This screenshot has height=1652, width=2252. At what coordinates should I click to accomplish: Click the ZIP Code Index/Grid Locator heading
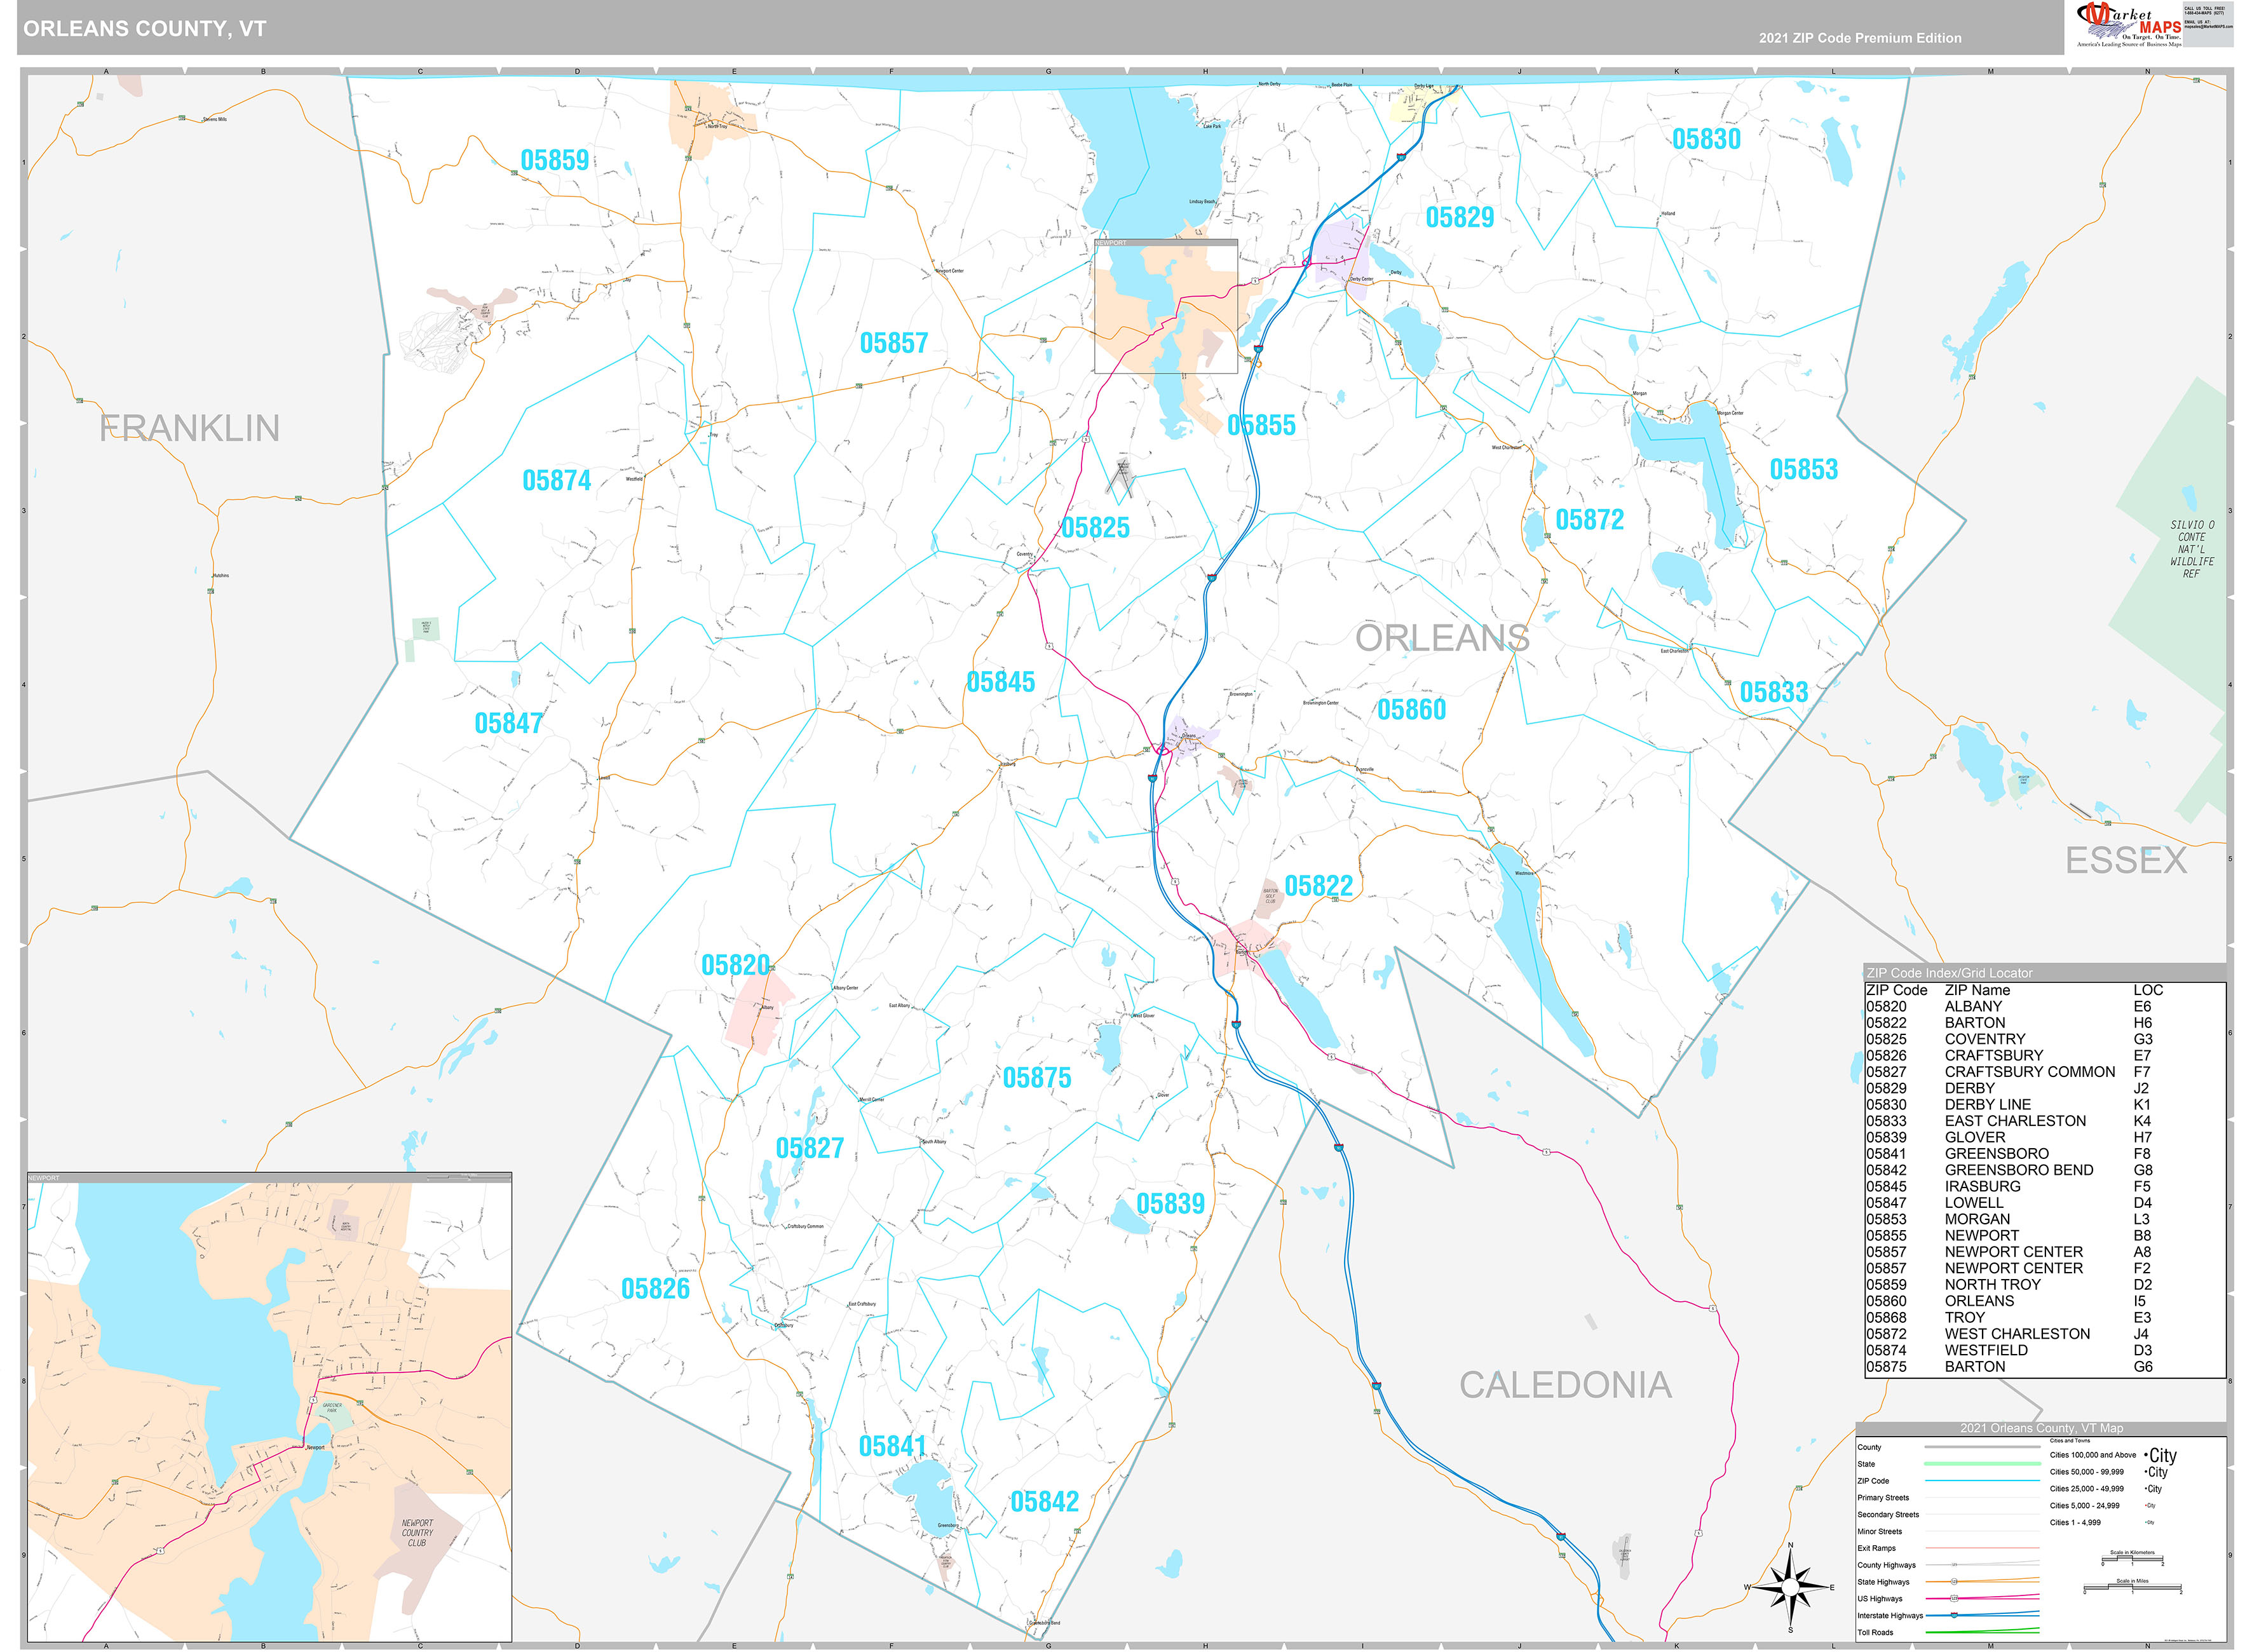point(1949,973)
